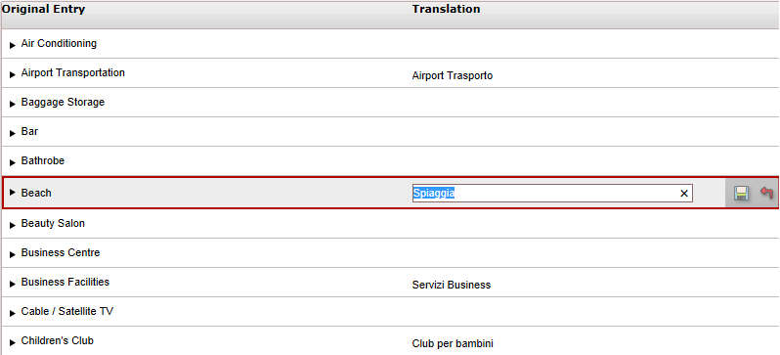Expand the Beauty Salon entry
The image size is (780, 355).
click(13, 225)
